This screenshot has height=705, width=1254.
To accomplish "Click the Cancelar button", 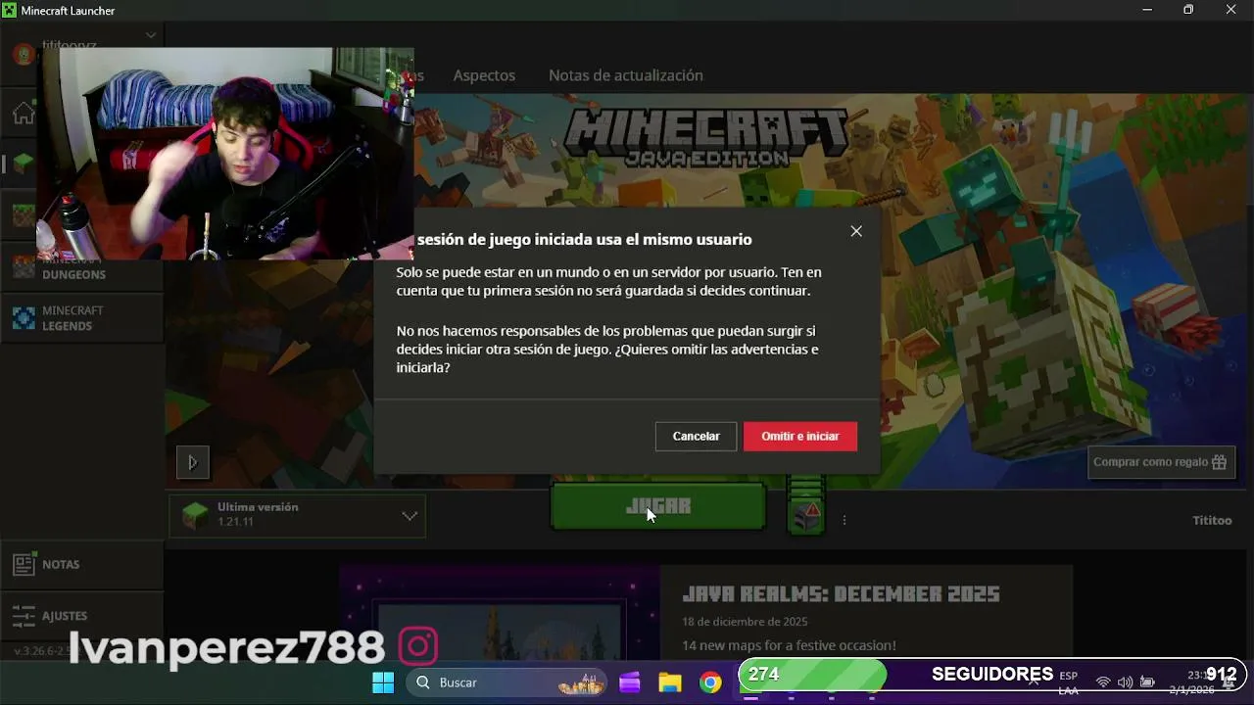I will pos(696,437).
